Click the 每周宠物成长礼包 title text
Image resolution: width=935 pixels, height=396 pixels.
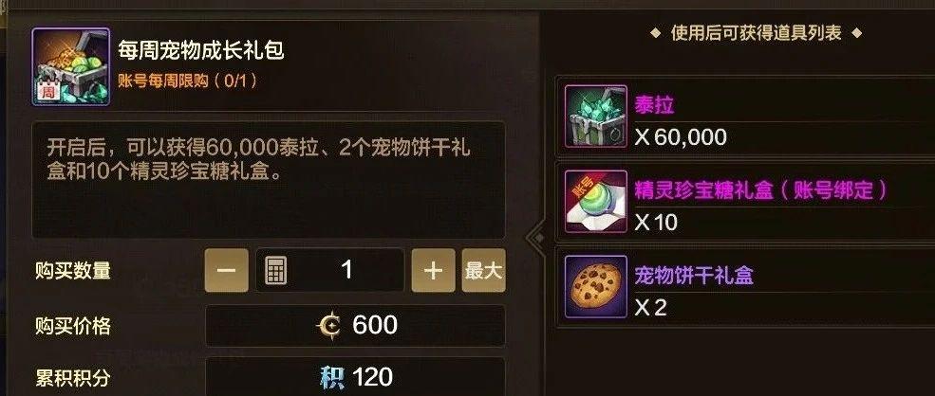[201, 50]
